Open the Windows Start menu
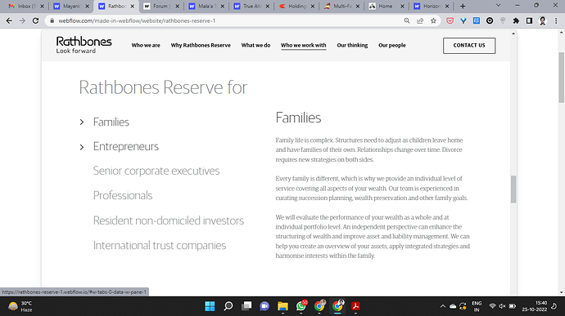 210,306
